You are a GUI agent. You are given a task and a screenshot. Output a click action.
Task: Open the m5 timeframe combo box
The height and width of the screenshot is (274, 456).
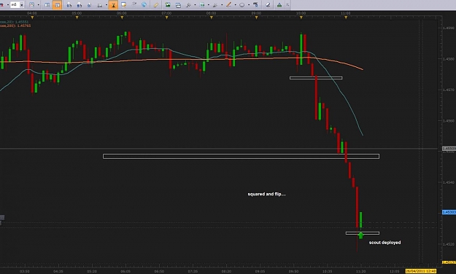pos(17,5)
